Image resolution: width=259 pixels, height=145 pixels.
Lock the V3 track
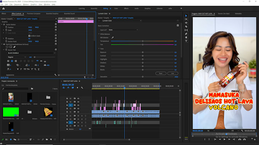pos(67,105)
